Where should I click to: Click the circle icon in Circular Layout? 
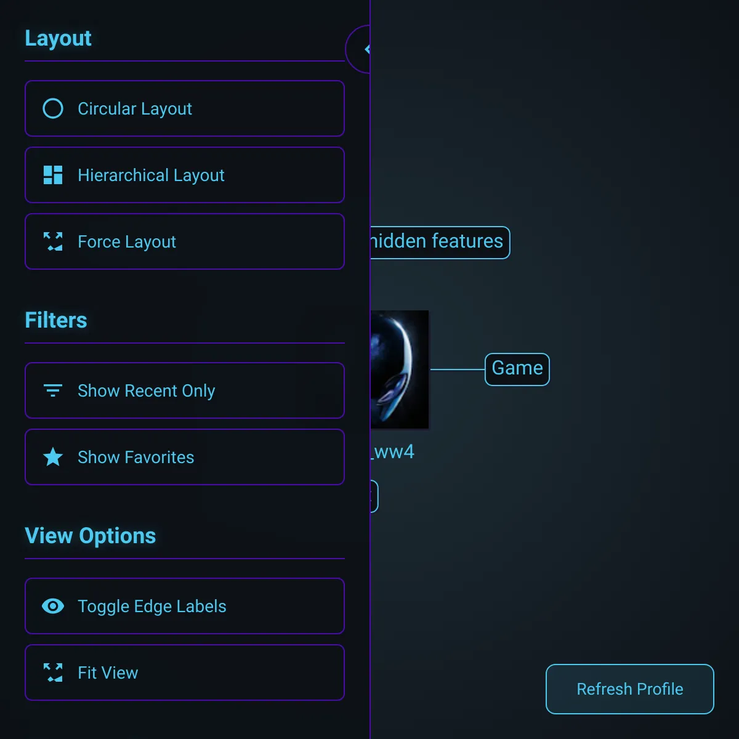[53, 108]
